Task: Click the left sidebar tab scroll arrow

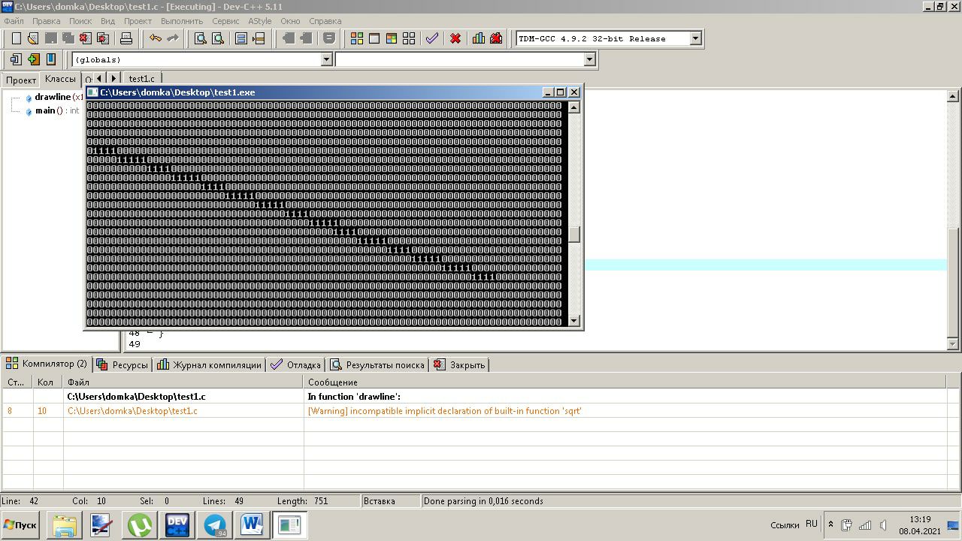Action: tap(99, 79)
